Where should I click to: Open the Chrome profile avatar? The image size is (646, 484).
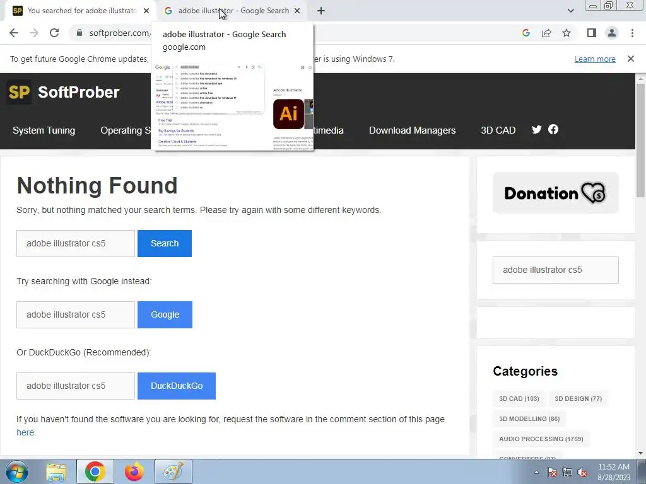pos(612,33)
